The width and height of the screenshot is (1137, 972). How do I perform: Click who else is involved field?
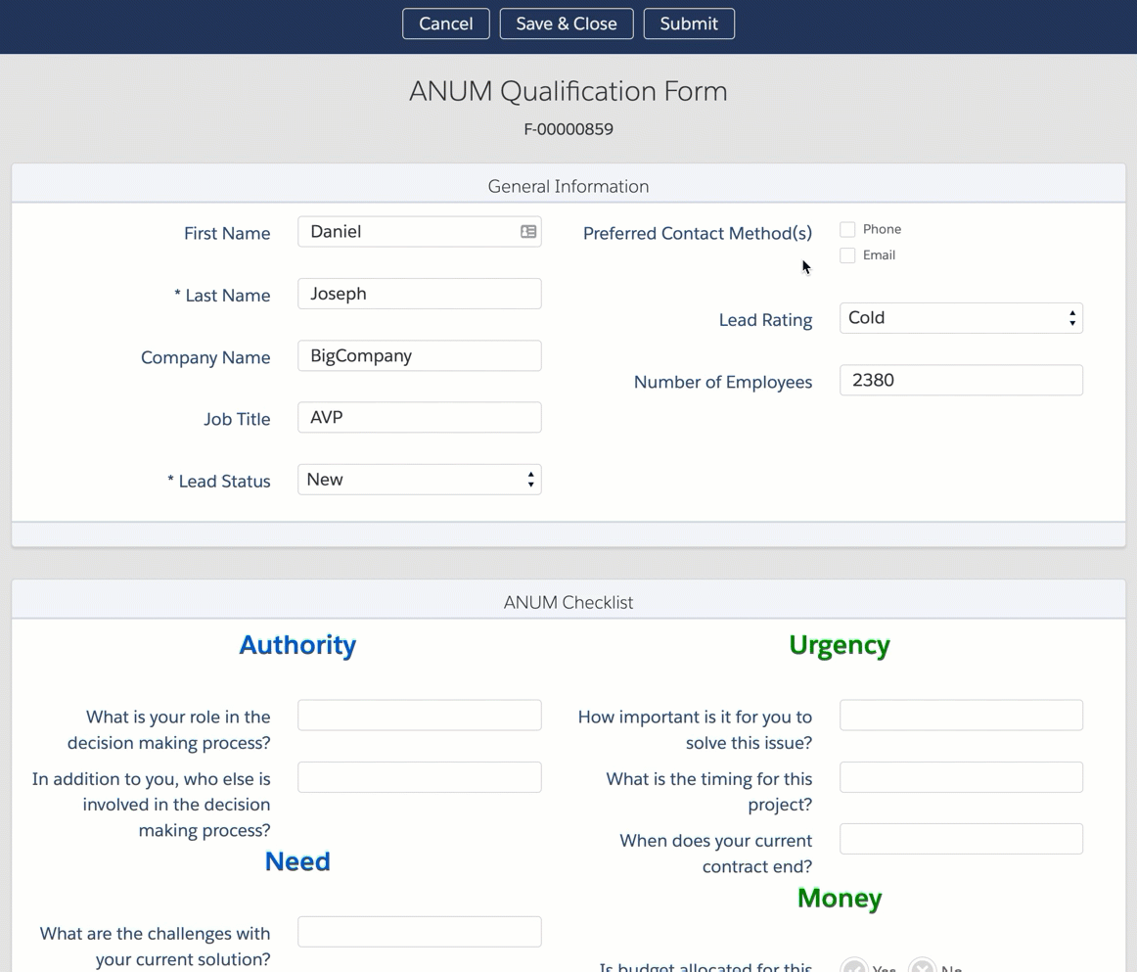[x=419, y=777]
